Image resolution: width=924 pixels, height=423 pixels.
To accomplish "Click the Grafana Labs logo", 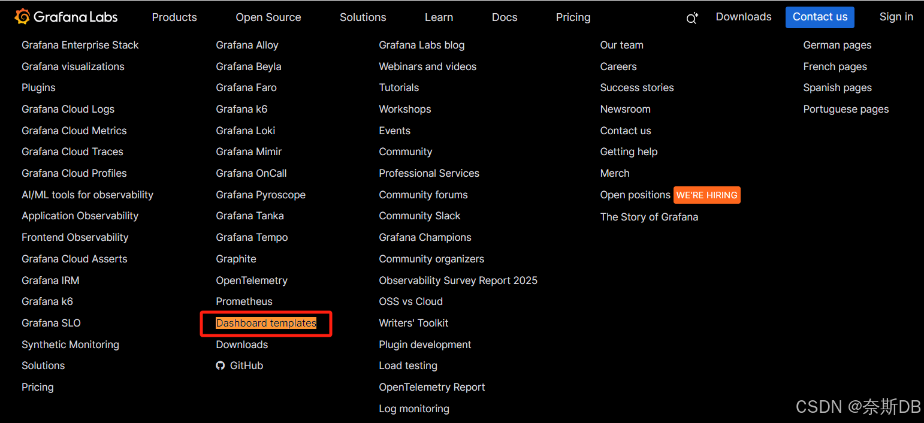I will point(66,17).
